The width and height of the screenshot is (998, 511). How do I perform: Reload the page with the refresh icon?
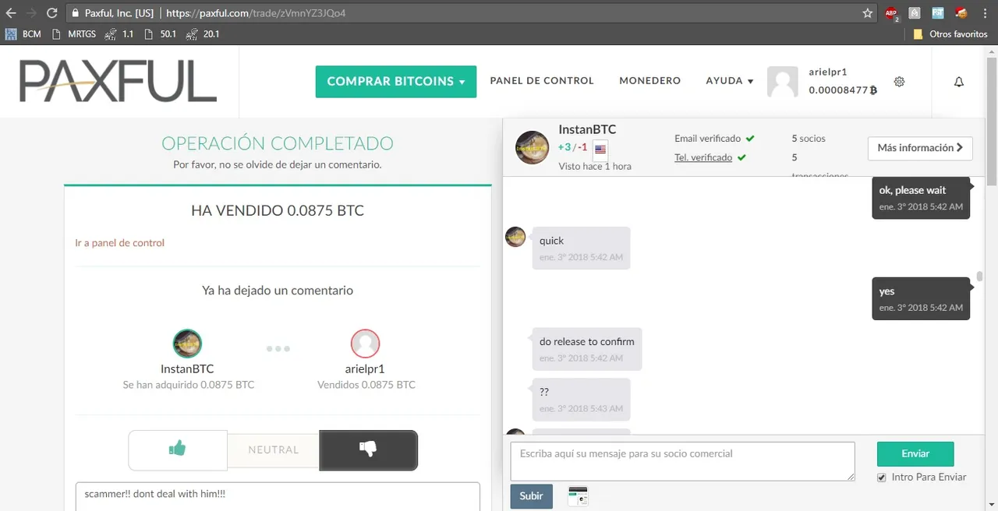52,13
